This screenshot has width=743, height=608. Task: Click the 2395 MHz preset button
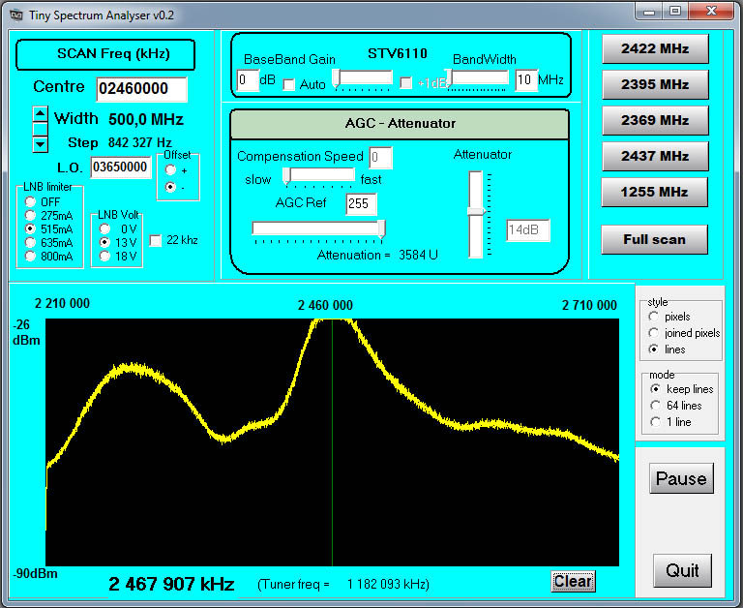[655, 84]
